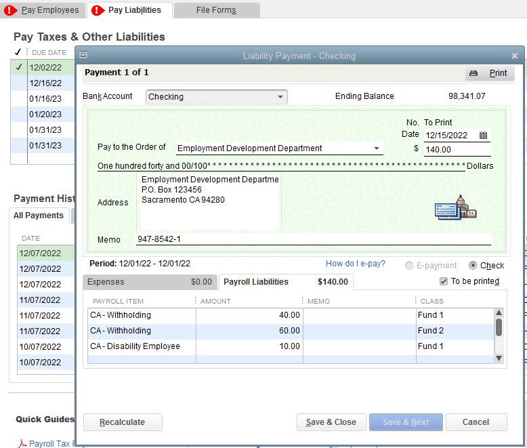Viewport: 527px width, 448px height.
Task: Select the 10/07/2022 last payment history row
Action: pyautogui.click(x=46, y=362)
